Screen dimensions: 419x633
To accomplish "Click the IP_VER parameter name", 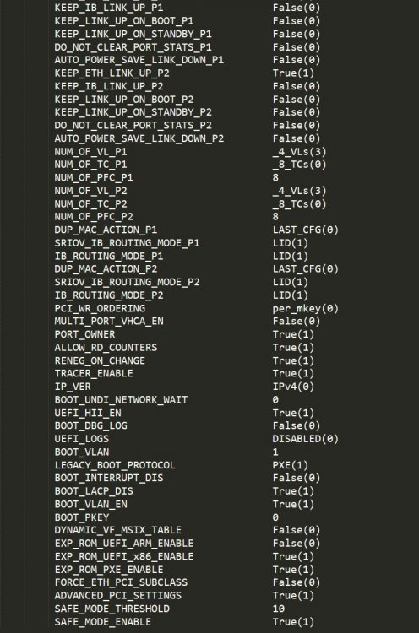I will (73, 387).
